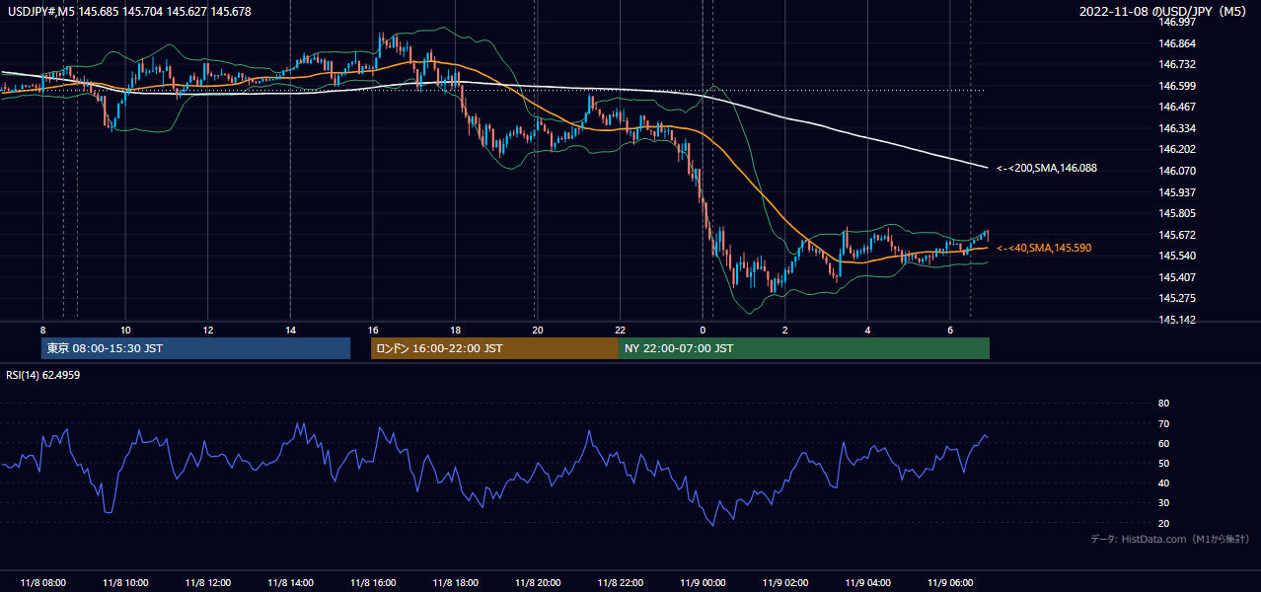Click the 11/8 12:00 time axis label

207,582
